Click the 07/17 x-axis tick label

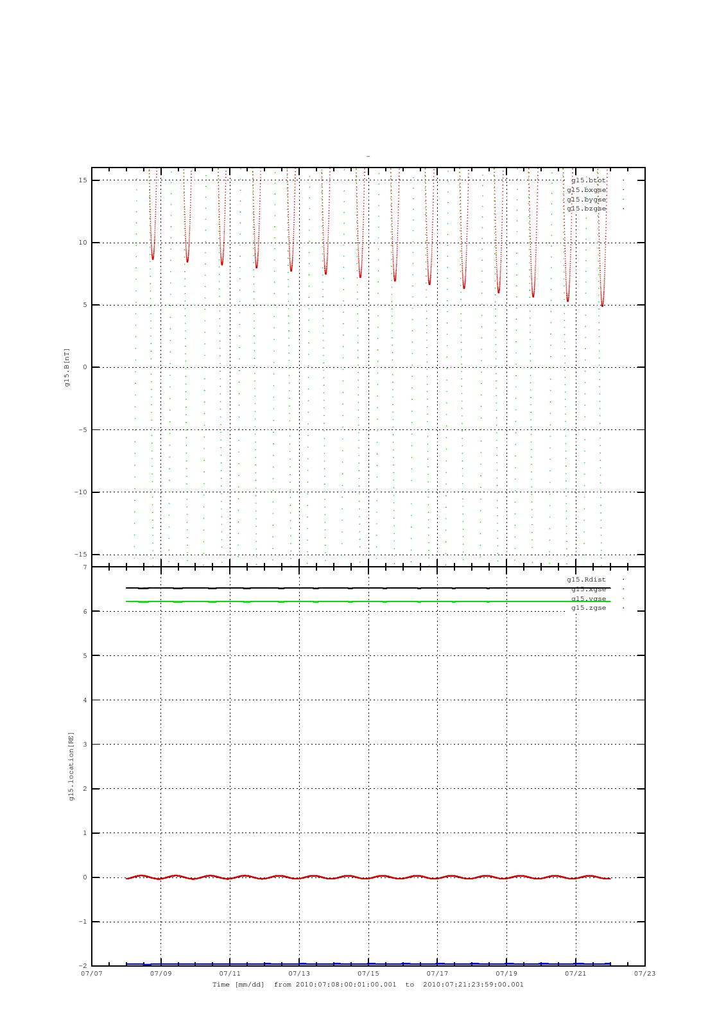click(437, 974)
